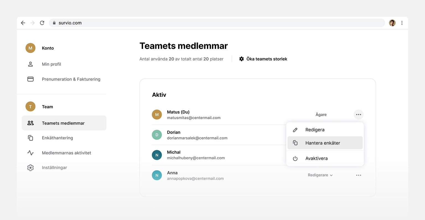The height and width of the screenshot is (220, 425).
Task: Click the power icon beside Avaktivera
Action: click(x=295, y=158)
